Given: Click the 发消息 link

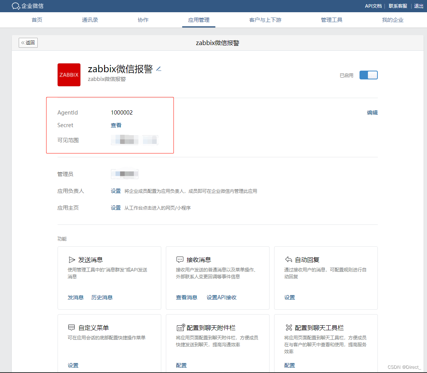Looking at the screenshot, I should [x=75, y=297].
